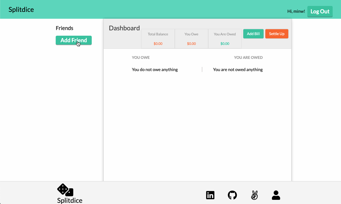Click the Dashboard heading

[x=124, y=28]
